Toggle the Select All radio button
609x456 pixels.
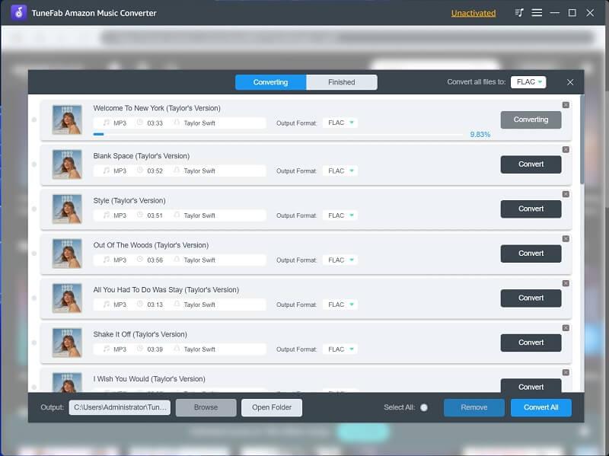[x=424, y=407]
